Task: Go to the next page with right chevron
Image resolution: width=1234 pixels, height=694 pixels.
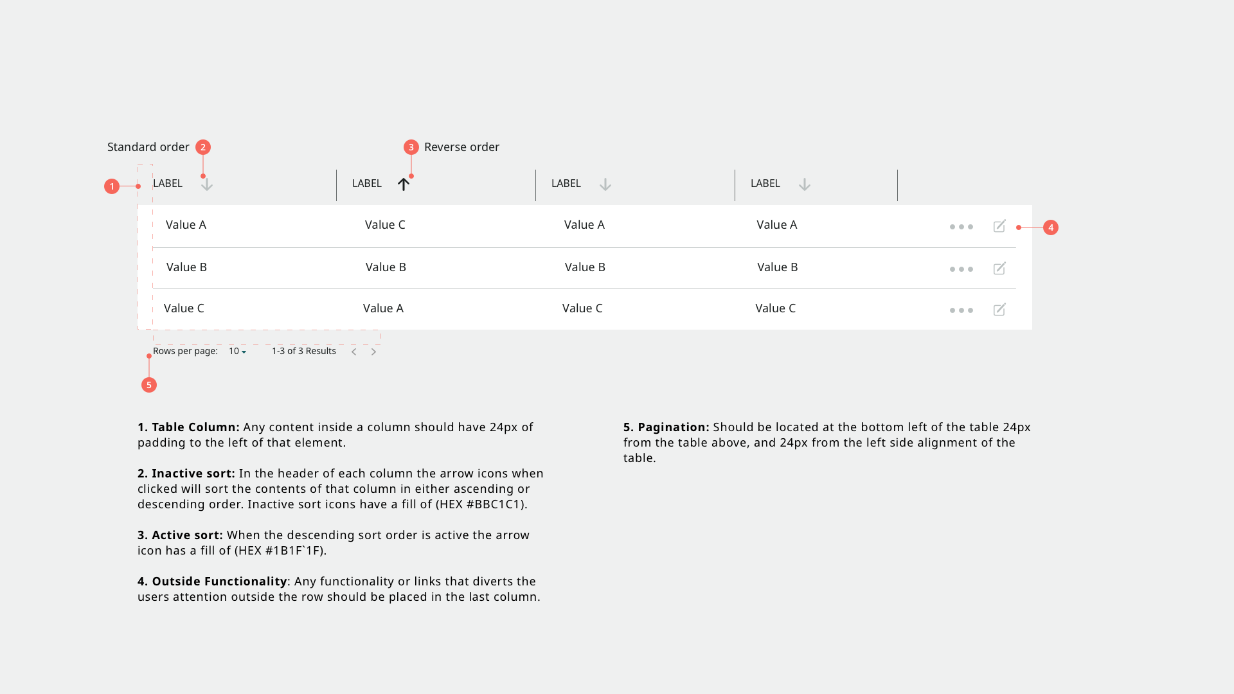Action: tap(373, 351)
